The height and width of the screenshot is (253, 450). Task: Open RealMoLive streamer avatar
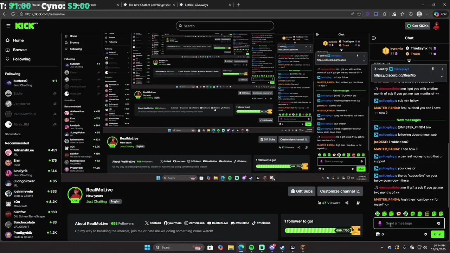tap(75, 195)
